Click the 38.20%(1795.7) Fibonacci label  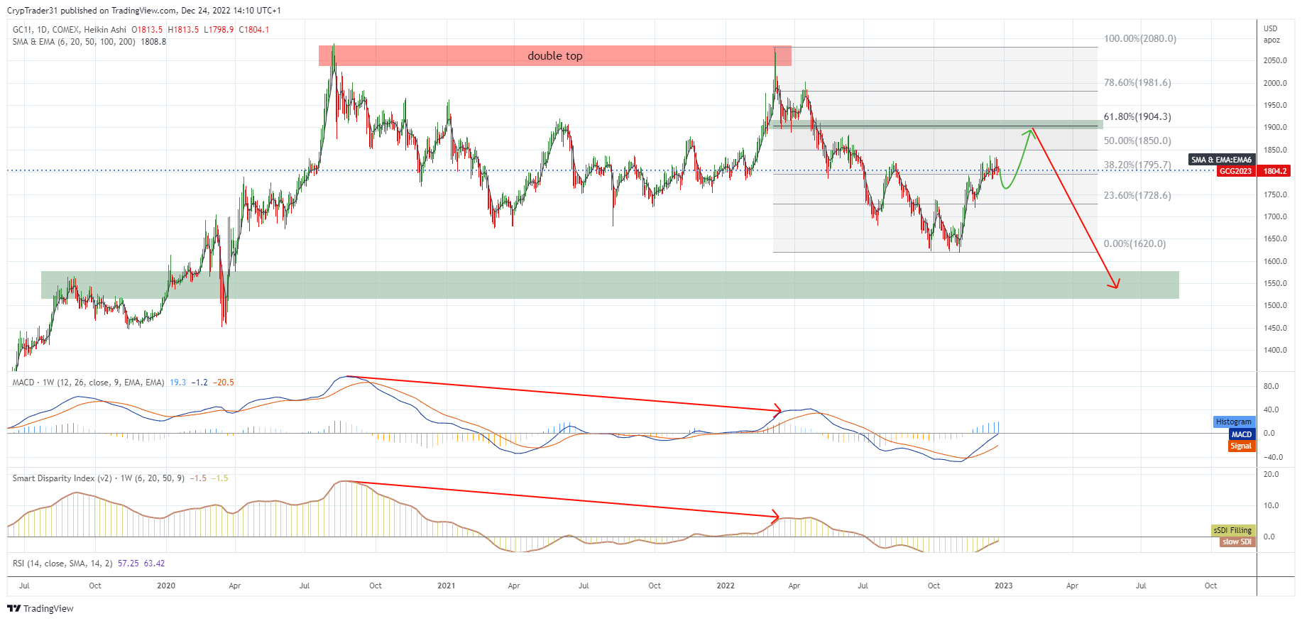1137,165
